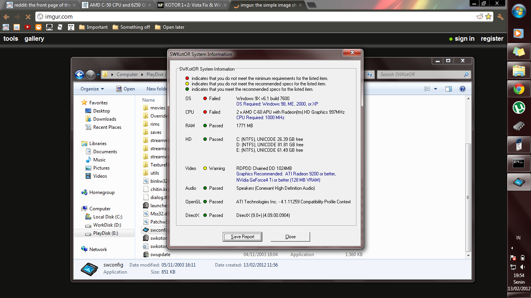Select Downloads in the navigation pane

pos(101,119)
